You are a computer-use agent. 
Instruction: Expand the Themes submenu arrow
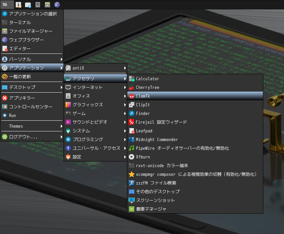tap(61, 126)
